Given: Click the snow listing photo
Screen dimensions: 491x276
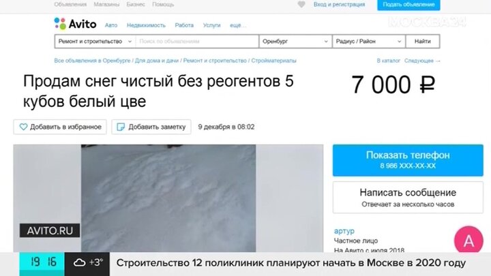Looking at the screenshot, I should pos(168,198).
